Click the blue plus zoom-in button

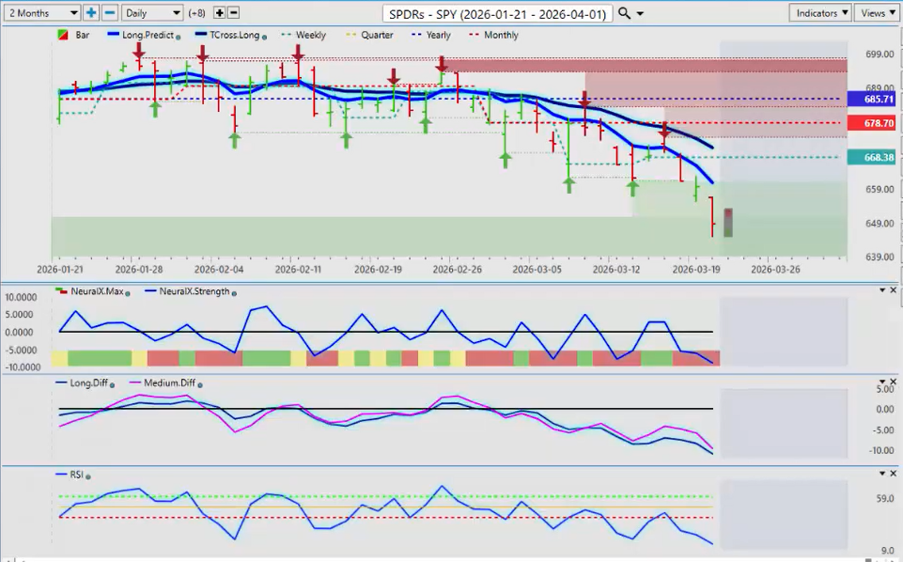point(91,13)
